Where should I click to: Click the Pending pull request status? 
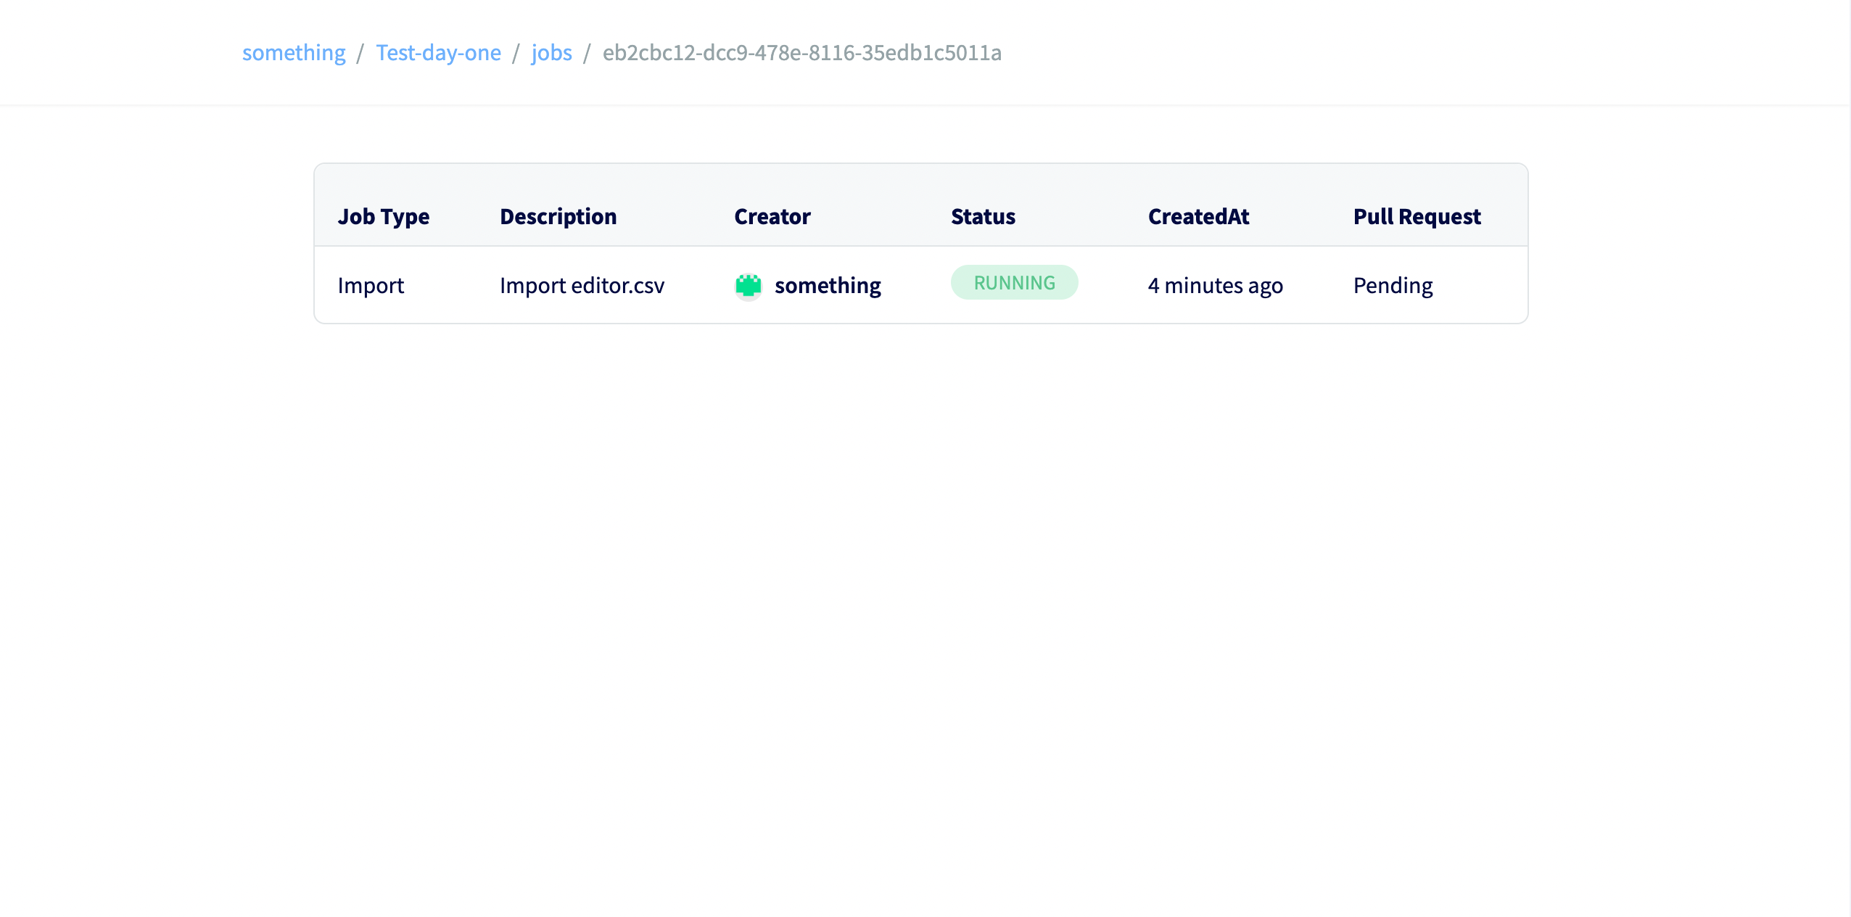pos(1392,285)
